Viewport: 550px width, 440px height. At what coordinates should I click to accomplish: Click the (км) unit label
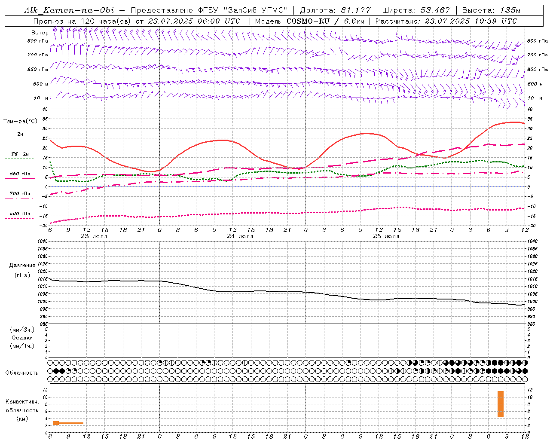tap(22, 419)
